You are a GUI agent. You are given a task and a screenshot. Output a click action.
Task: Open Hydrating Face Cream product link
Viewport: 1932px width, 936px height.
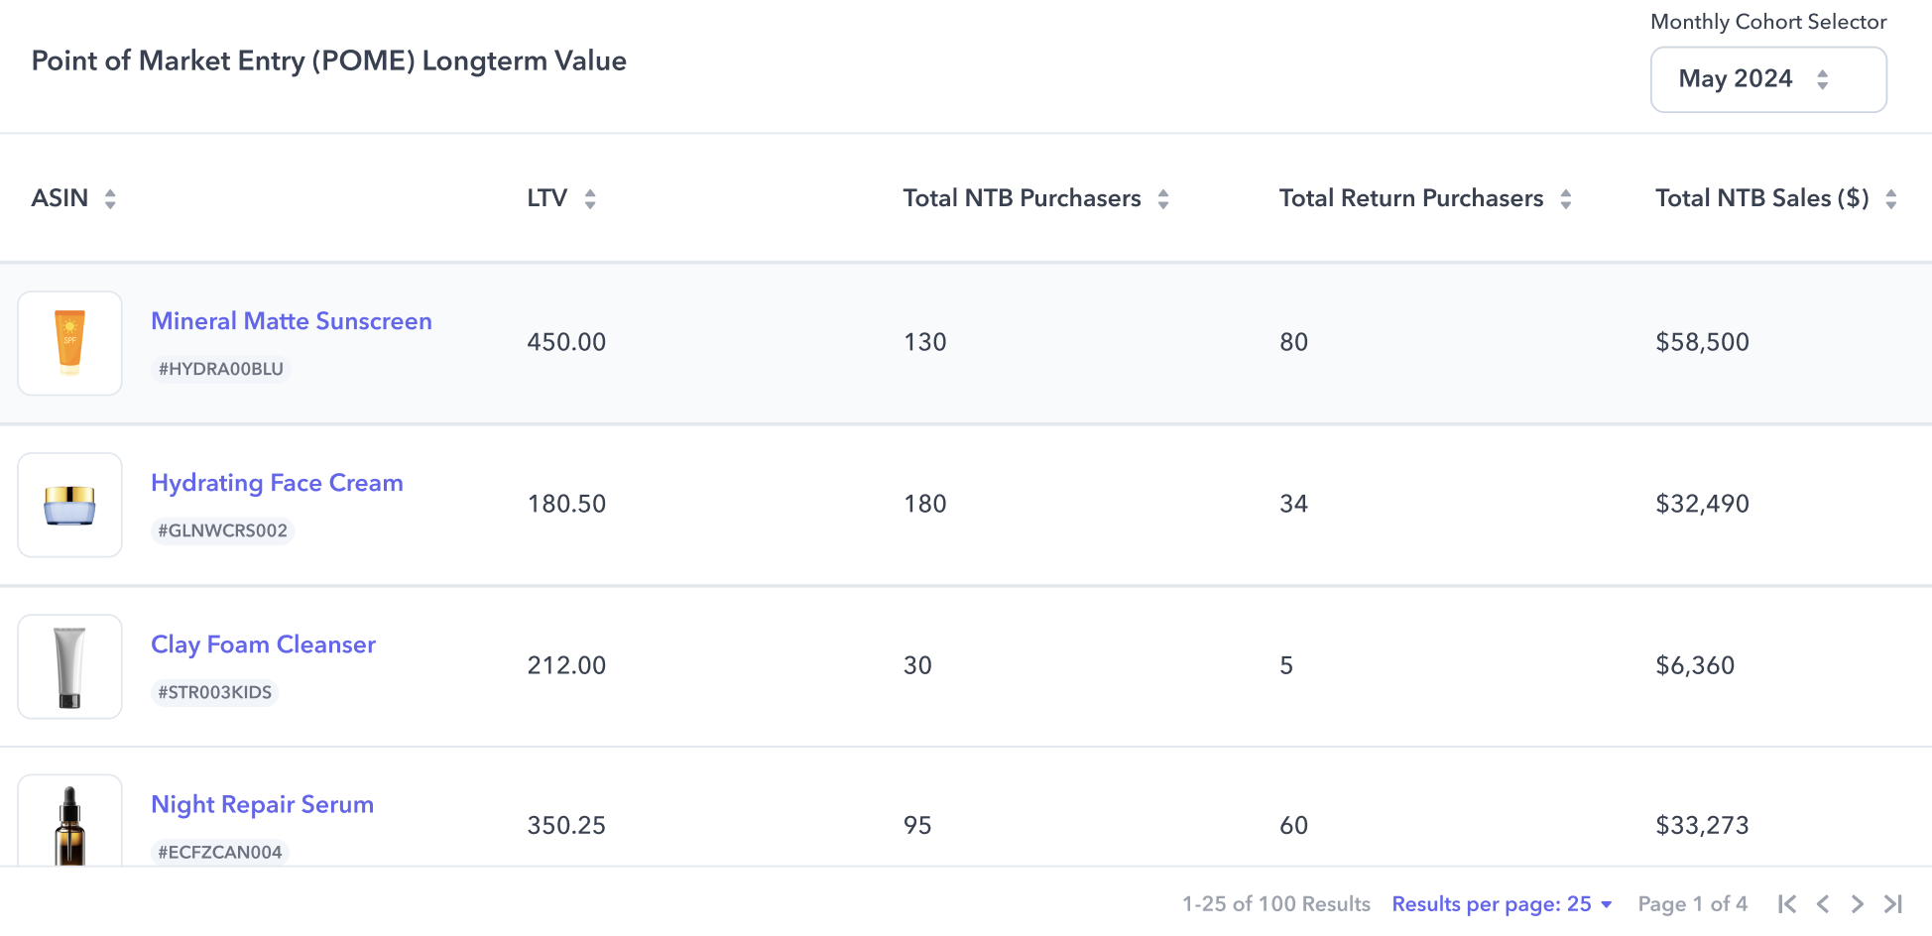click(x=277, y=483)
